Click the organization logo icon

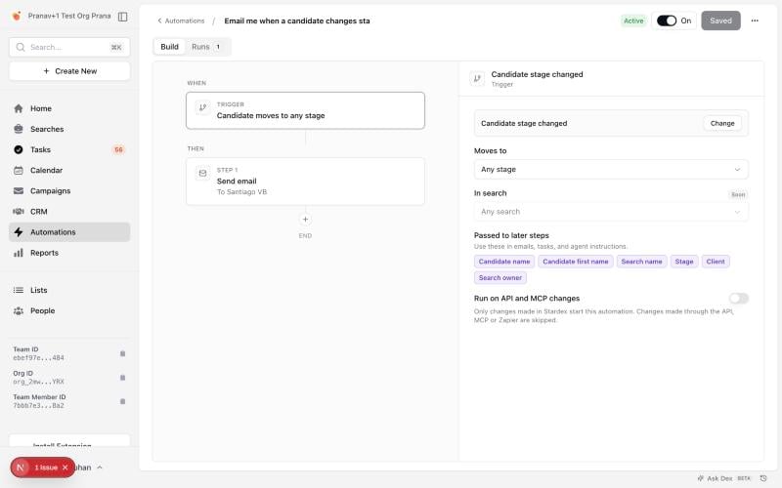pos(17,16)
